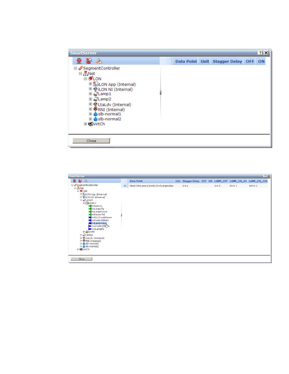
Task: Click the help question mark in upper dialog
Action: click(x=260, y=53)
